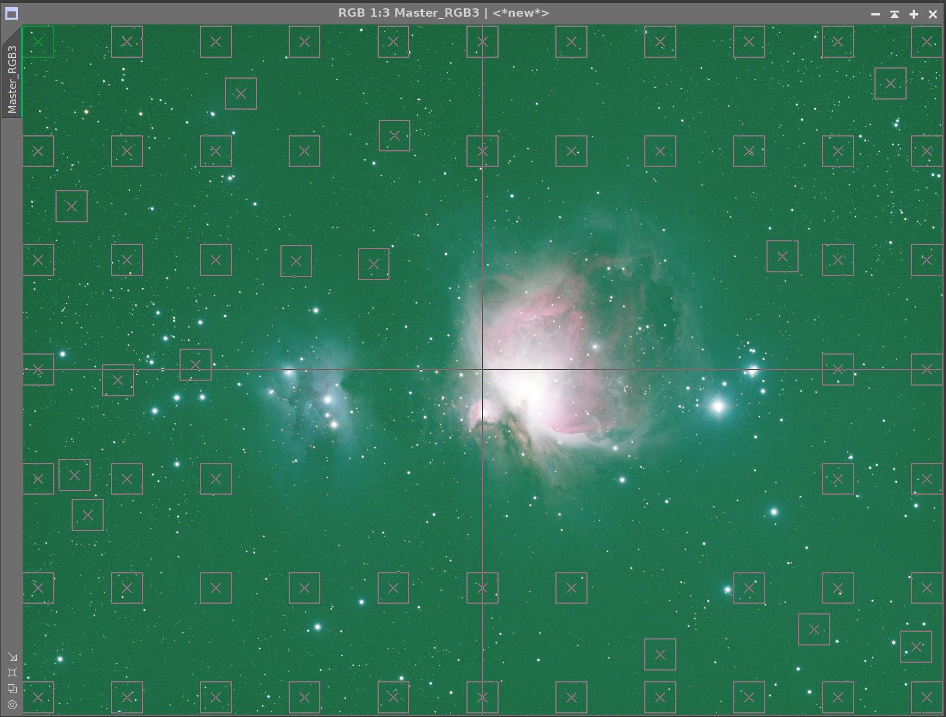Click the concentric circles target icon
Viewport: 946px width, 717px height.
point(12,704)
